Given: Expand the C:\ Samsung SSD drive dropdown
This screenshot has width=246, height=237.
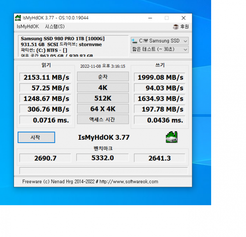Looking at the screenshot, I should [159, 41].
